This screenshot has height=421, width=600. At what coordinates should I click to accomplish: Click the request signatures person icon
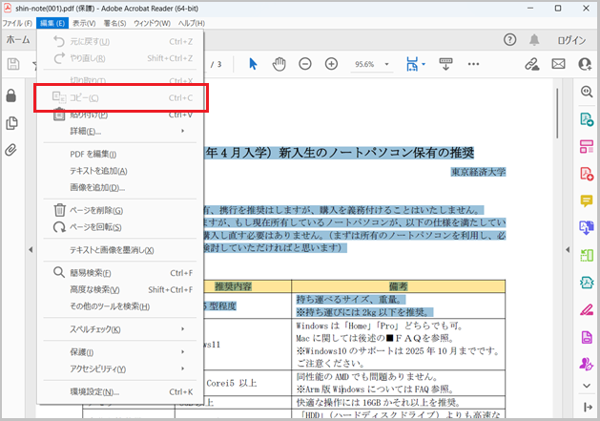coord(587,364)
